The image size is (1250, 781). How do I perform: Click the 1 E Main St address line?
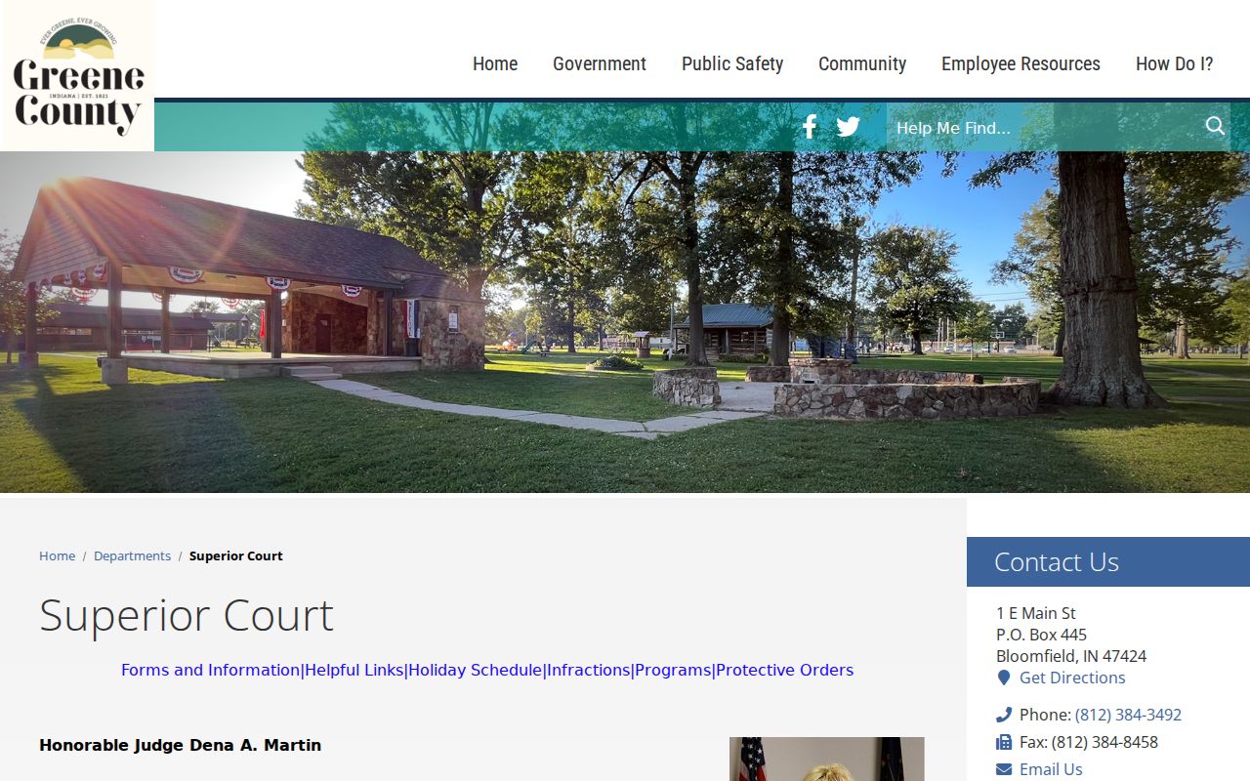pos(1036,613)
